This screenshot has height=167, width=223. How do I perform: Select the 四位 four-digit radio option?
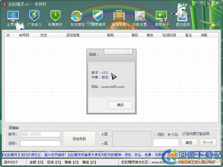pyautogui.click(x=156, y=134)
